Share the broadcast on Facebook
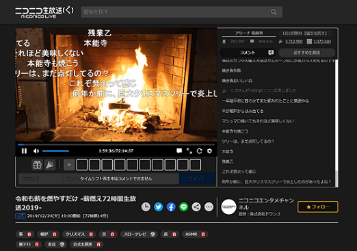The height and width of the screenshot is (251, 357). 171,207
